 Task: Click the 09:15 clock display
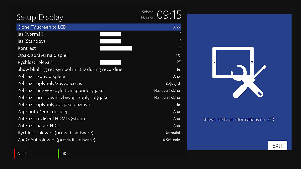169,15
